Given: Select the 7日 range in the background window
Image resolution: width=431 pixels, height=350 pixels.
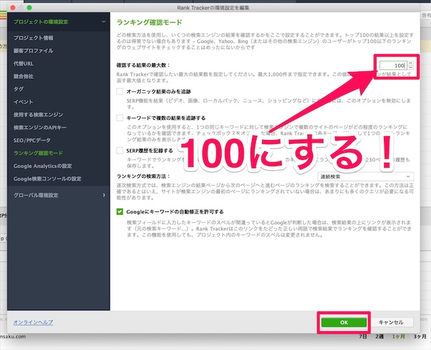Looking at the screenshot, I should (x=363, y=337).
